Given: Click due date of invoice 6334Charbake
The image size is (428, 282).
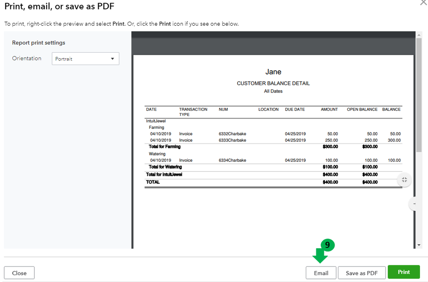Looking at the screenshot, I should coord(295,160).
